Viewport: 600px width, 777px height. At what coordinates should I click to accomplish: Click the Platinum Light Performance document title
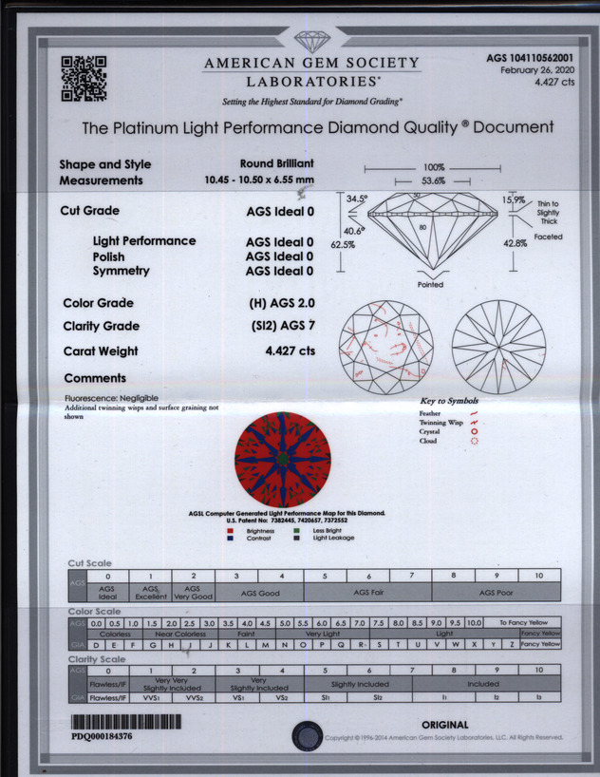[x=317, y=127]
